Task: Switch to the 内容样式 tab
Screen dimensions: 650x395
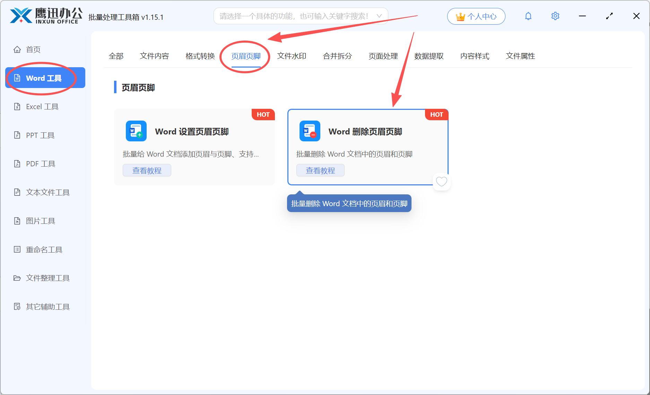Action: 475,56
